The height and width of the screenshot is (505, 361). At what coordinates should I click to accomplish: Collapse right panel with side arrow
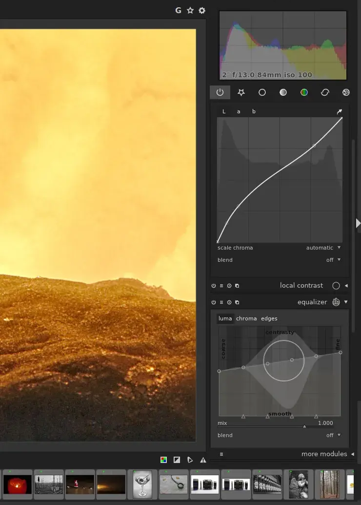click(358, 223)
